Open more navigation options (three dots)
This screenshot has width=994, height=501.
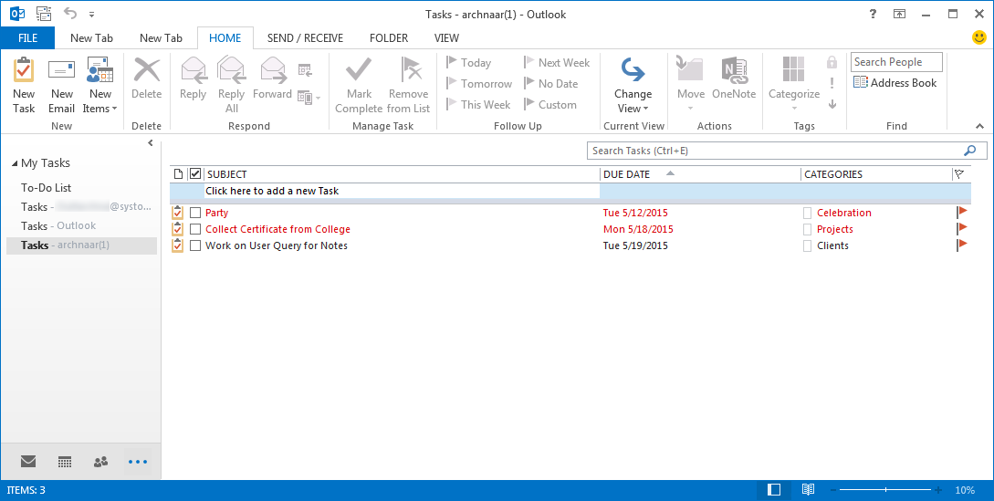pyautogui.click(x=138, y=462)
